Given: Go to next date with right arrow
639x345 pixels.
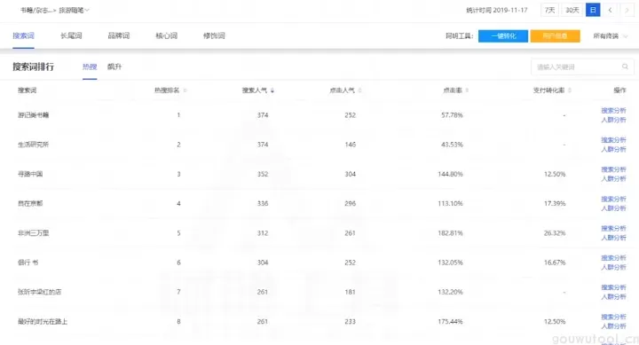Looking at the screenshot, I should click(x=627, y=10).
